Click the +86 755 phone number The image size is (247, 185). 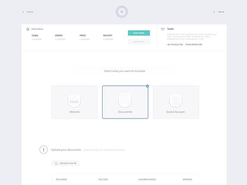click(x=175, y=45)
